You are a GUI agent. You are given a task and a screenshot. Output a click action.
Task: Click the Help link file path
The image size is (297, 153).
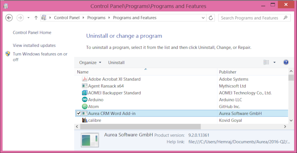click(x=239, y=142)
